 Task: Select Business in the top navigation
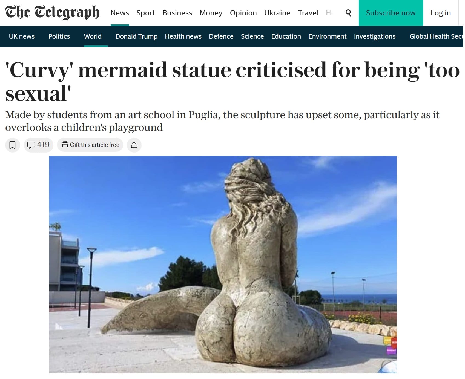point(177,13)
